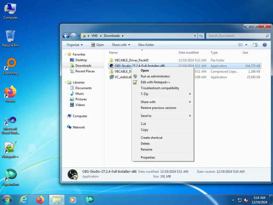The image size is (273, 205).
Task: Click the network tray icon
Action: 240,200
